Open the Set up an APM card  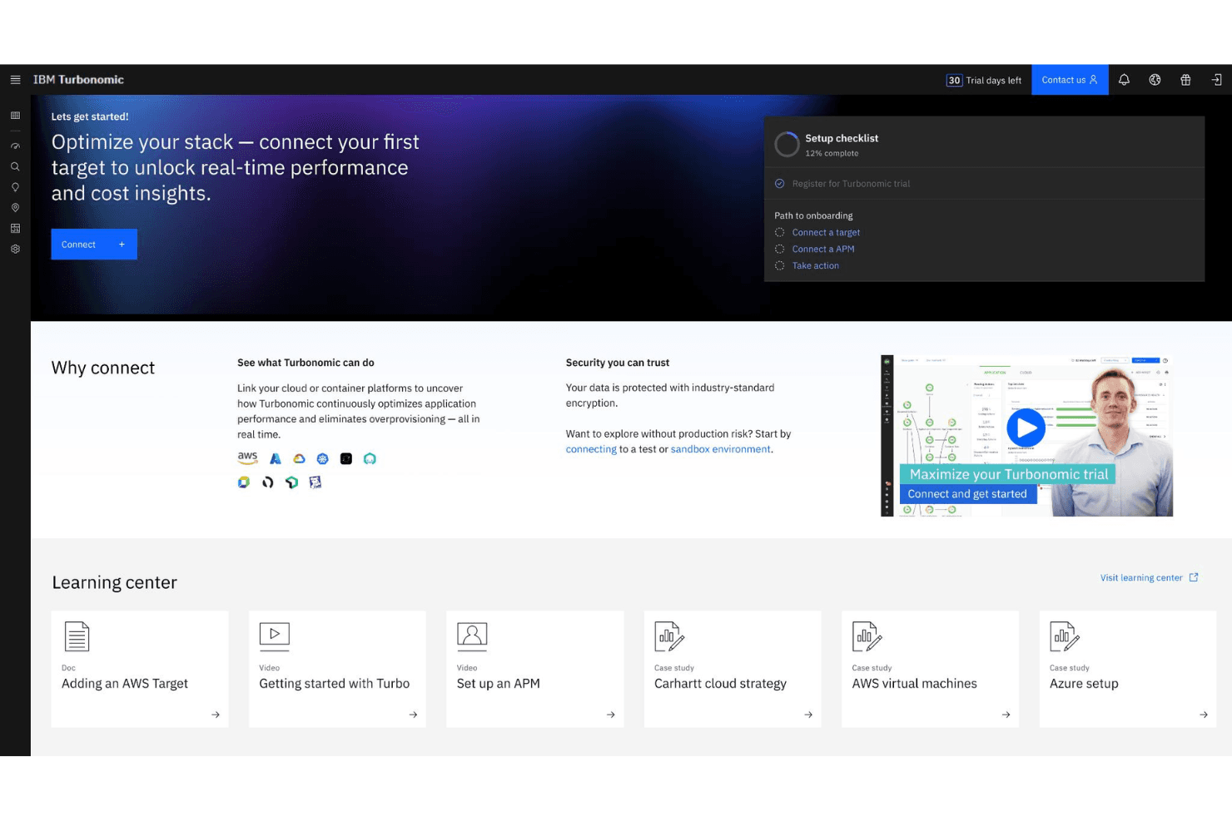(535, 669)
